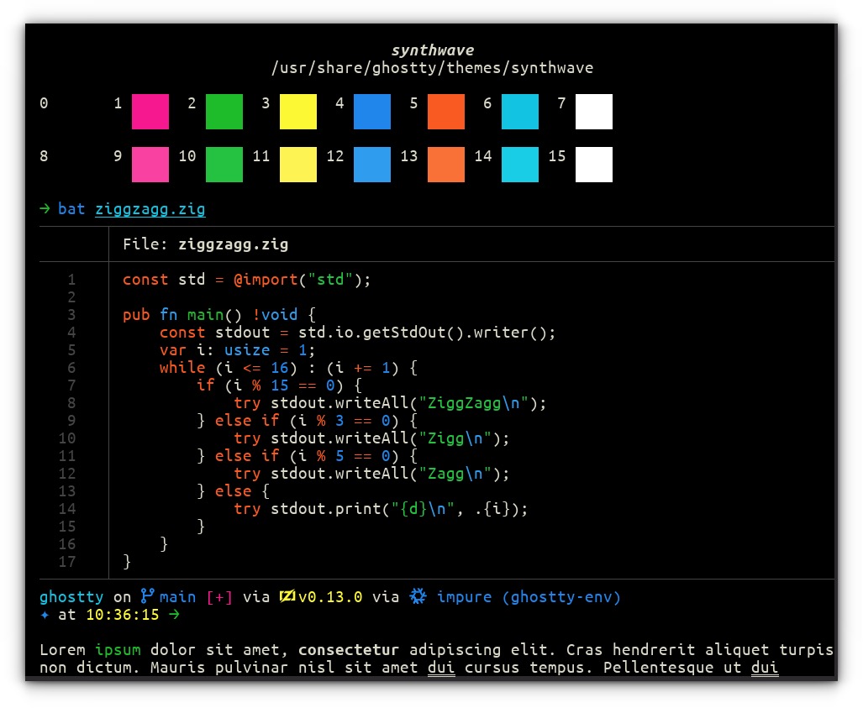The height and width of the screenshot is (708, 863).
Task: Click '!void' return type on line 3
Action: pyautogui.click(x=275, y=315)
